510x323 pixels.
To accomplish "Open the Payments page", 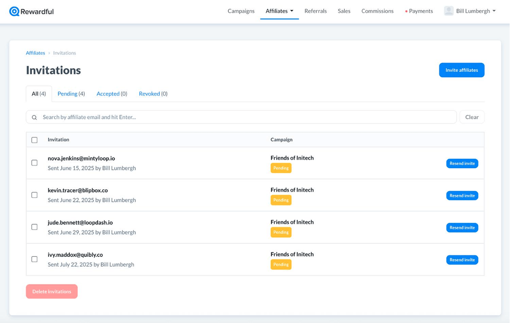I will [421, 11].
